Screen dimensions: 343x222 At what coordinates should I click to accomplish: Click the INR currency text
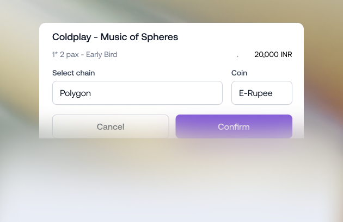(286, 54)
